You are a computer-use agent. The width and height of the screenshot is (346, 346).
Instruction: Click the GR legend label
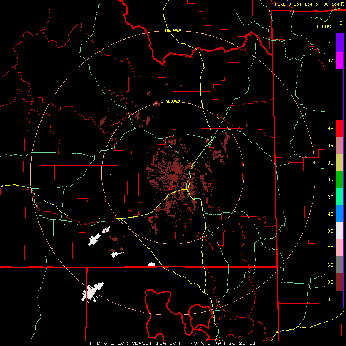tap(330, 145)
